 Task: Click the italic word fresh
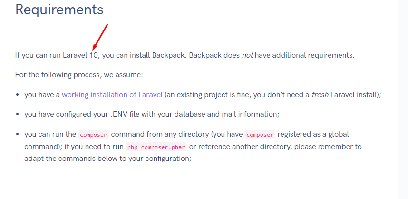pos(320,95)
